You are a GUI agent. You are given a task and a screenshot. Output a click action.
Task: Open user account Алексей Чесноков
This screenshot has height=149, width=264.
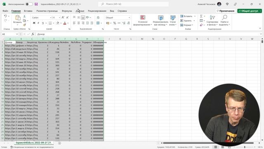point(210,4)
